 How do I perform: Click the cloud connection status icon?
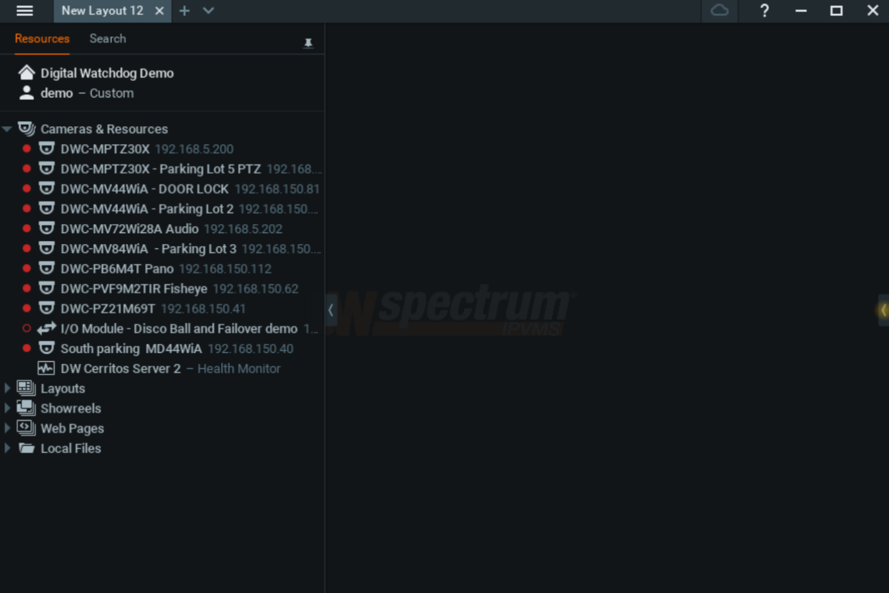pyautogui.click(x=719, y=11)
